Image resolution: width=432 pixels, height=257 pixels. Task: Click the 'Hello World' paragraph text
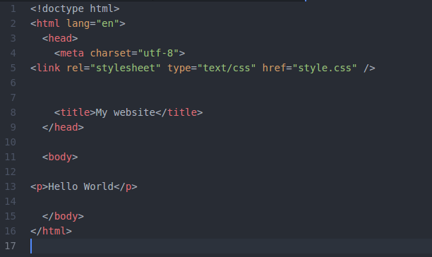pos(80,187)
